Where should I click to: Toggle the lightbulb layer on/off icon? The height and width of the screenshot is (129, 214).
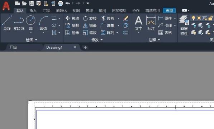tap(194, 18)
